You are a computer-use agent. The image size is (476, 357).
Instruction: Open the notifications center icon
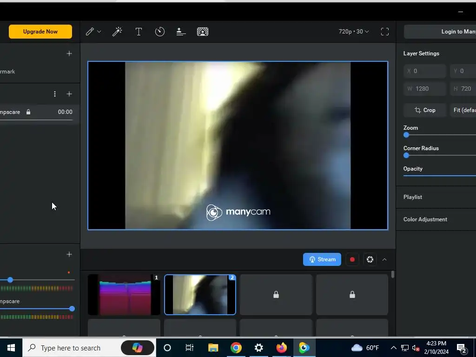[462, 348]
